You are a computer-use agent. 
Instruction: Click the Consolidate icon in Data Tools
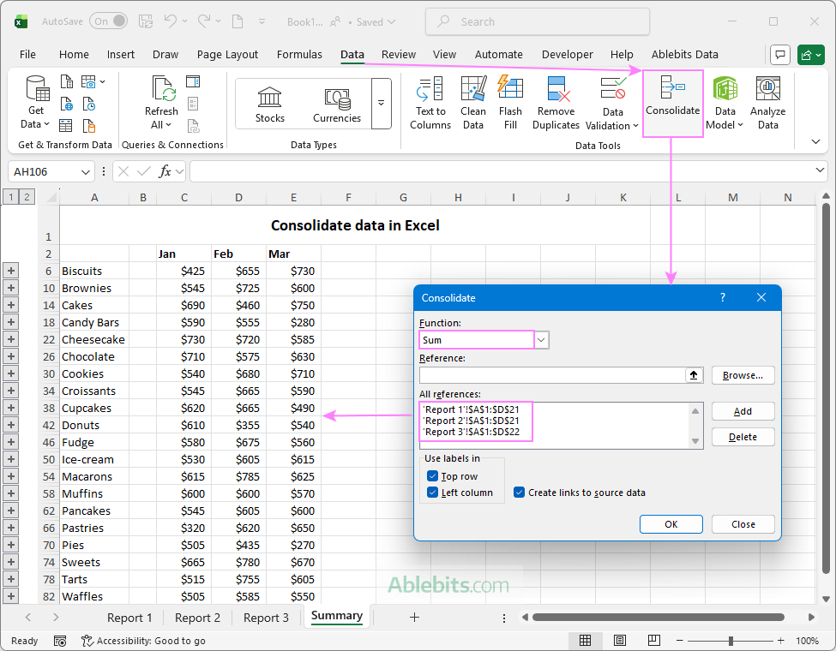pyautogui.click(x=672, y=89)
